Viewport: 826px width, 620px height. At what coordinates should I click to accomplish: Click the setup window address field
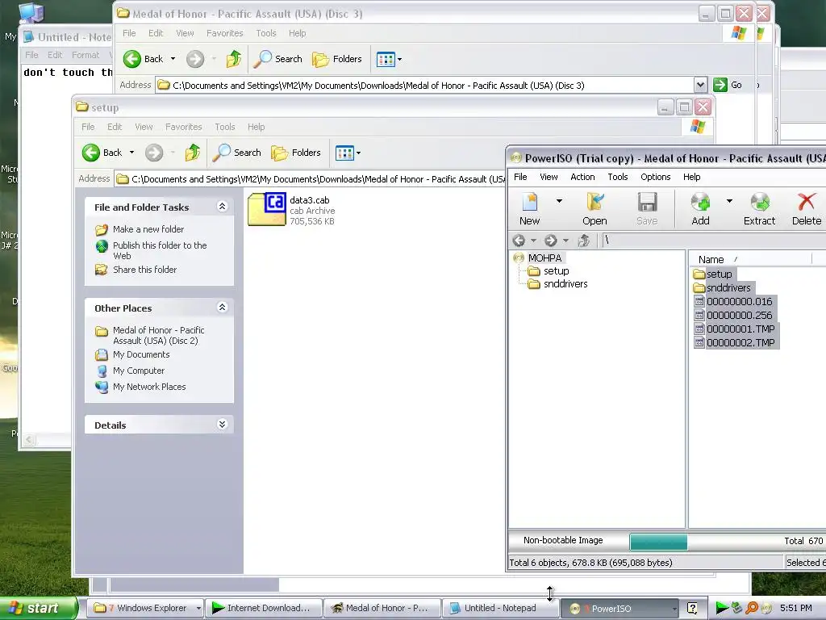(309, 179)
